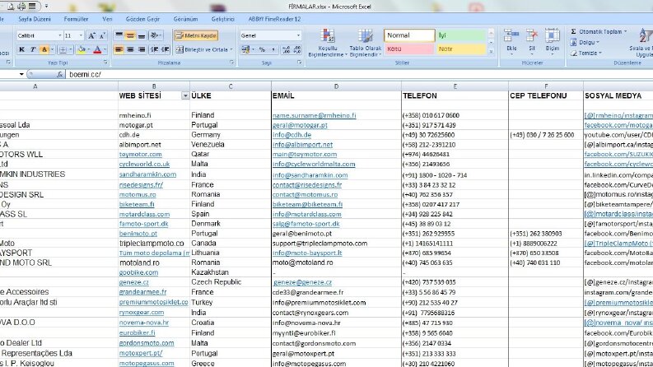Open the Sayfa Düzeni tab
This screenshot has width=653, height=367.
point(34,19)
